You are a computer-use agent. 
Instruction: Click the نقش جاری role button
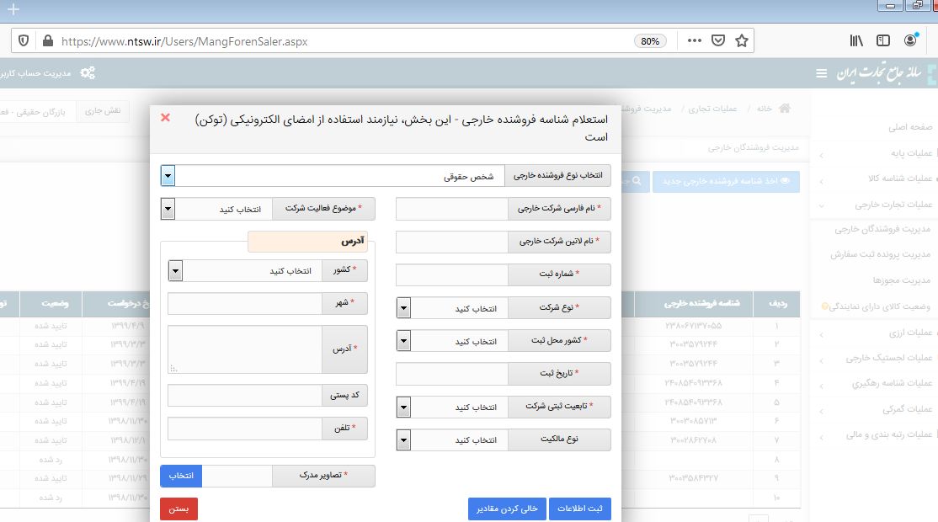102,110
